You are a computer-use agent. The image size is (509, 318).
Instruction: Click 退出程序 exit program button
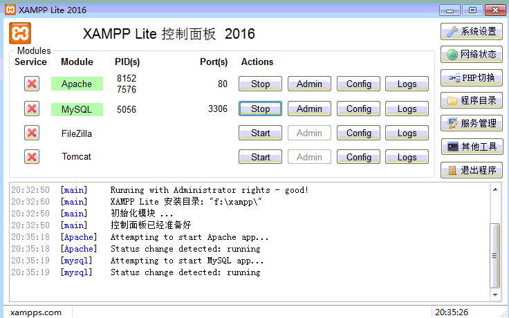tap(472, 170)
